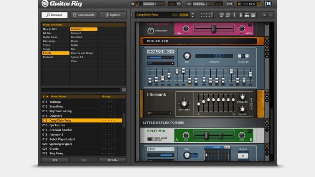Switch to the Options tab
This screenshot has width=315, height=177.
click(x=113, y=15)
